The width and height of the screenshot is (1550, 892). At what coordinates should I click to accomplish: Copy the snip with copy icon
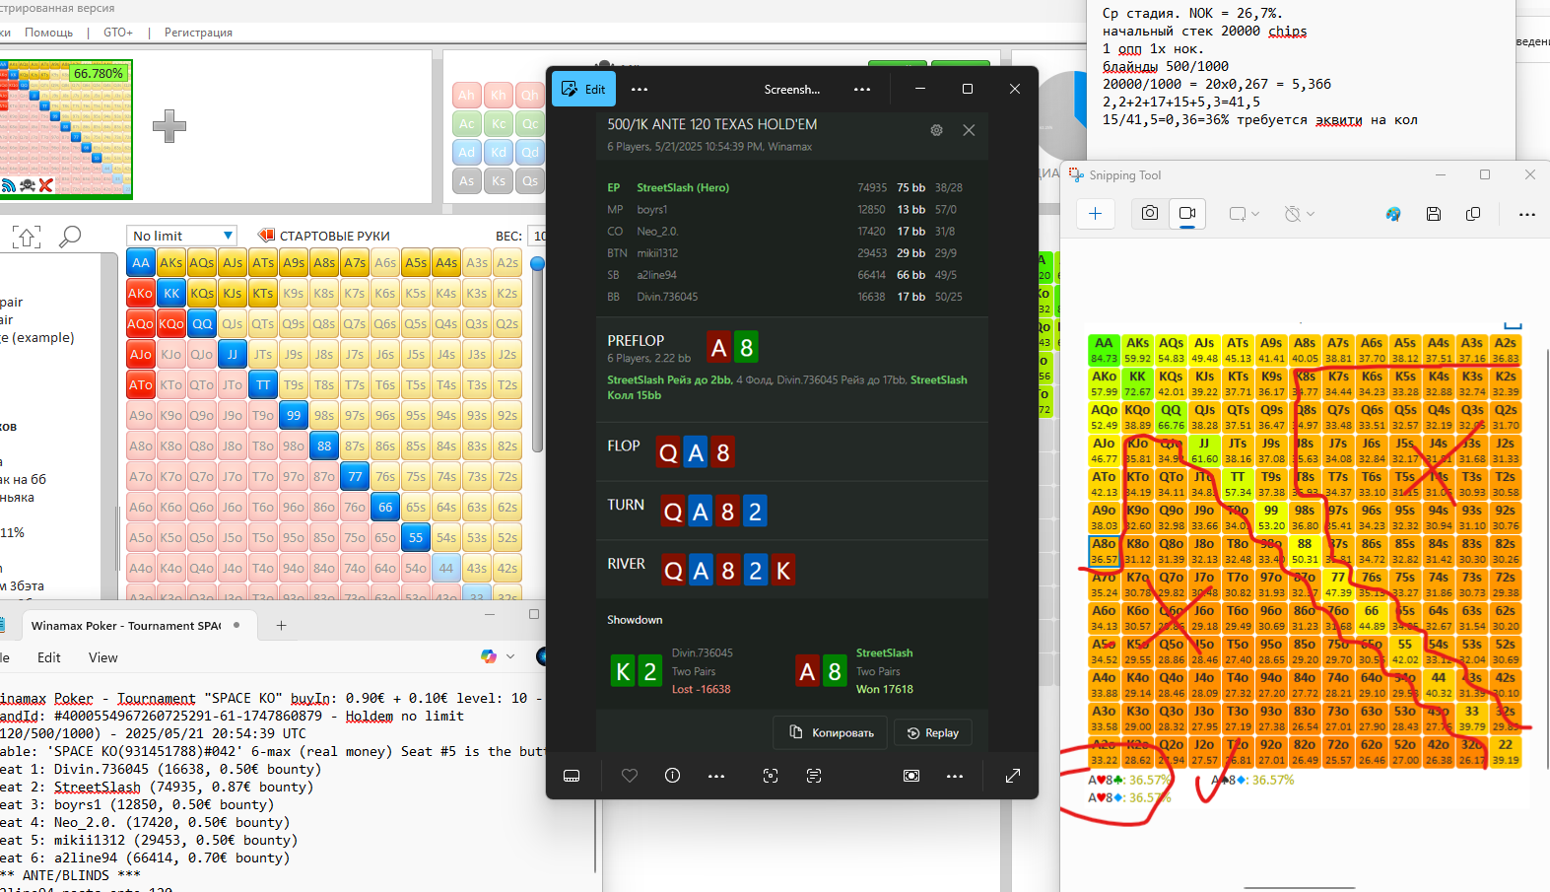pyautogui.click(x=1473, y=214)
